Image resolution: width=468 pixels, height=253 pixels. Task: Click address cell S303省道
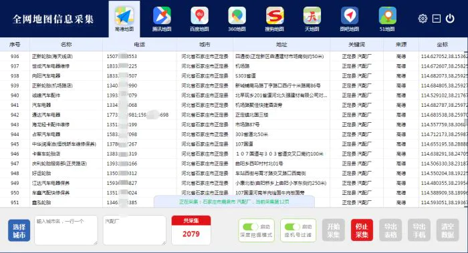click(245, 75)
